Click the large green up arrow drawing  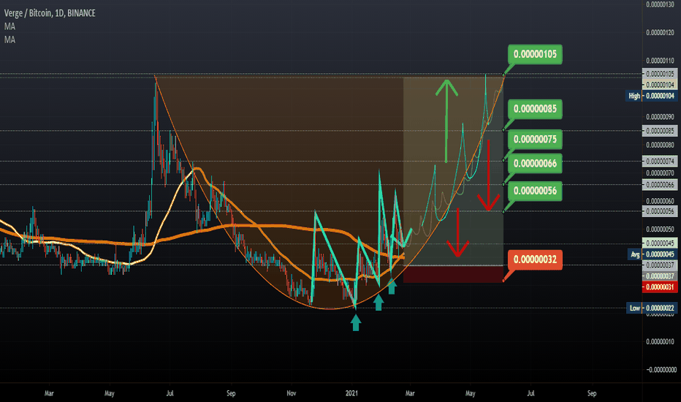point(446,121)
